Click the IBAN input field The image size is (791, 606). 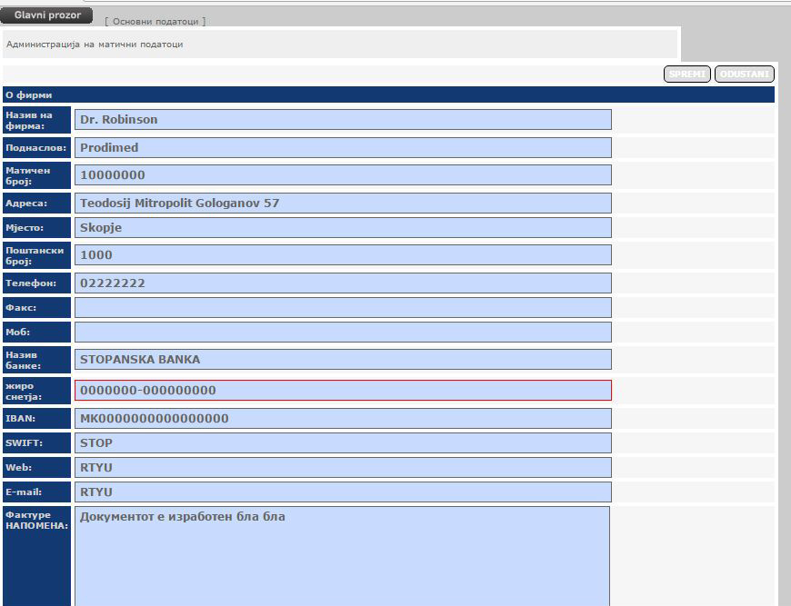(x=343, y=419)
